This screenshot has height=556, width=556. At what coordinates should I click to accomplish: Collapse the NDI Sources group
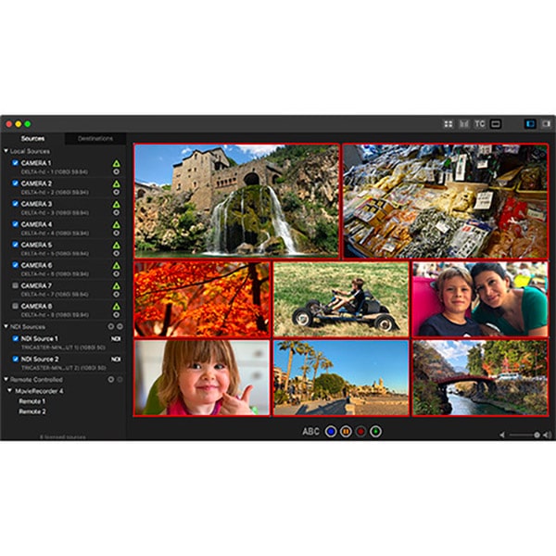(5, 326)
